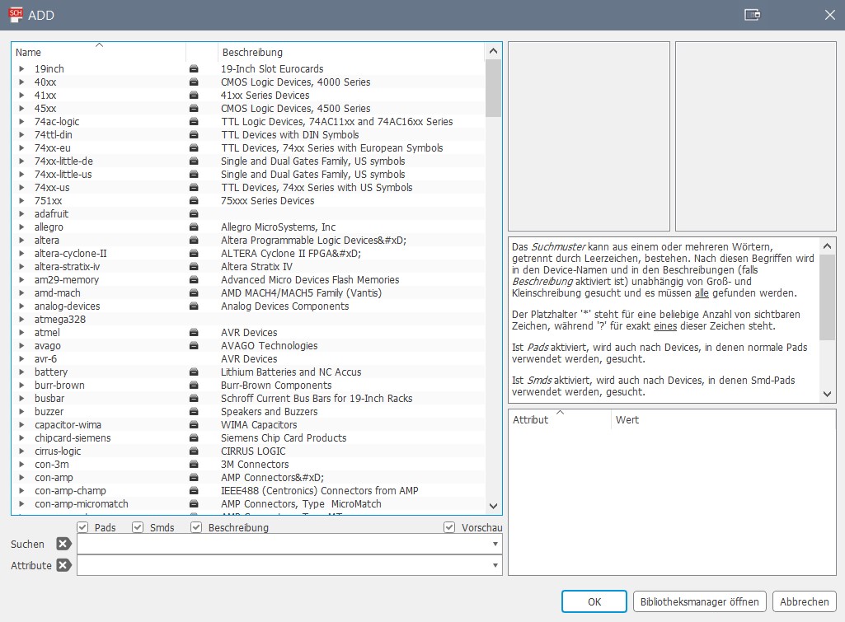This screenshot has height=622, width=845.
Task: Expand the 19inch library tree
Action: point(21,69)
